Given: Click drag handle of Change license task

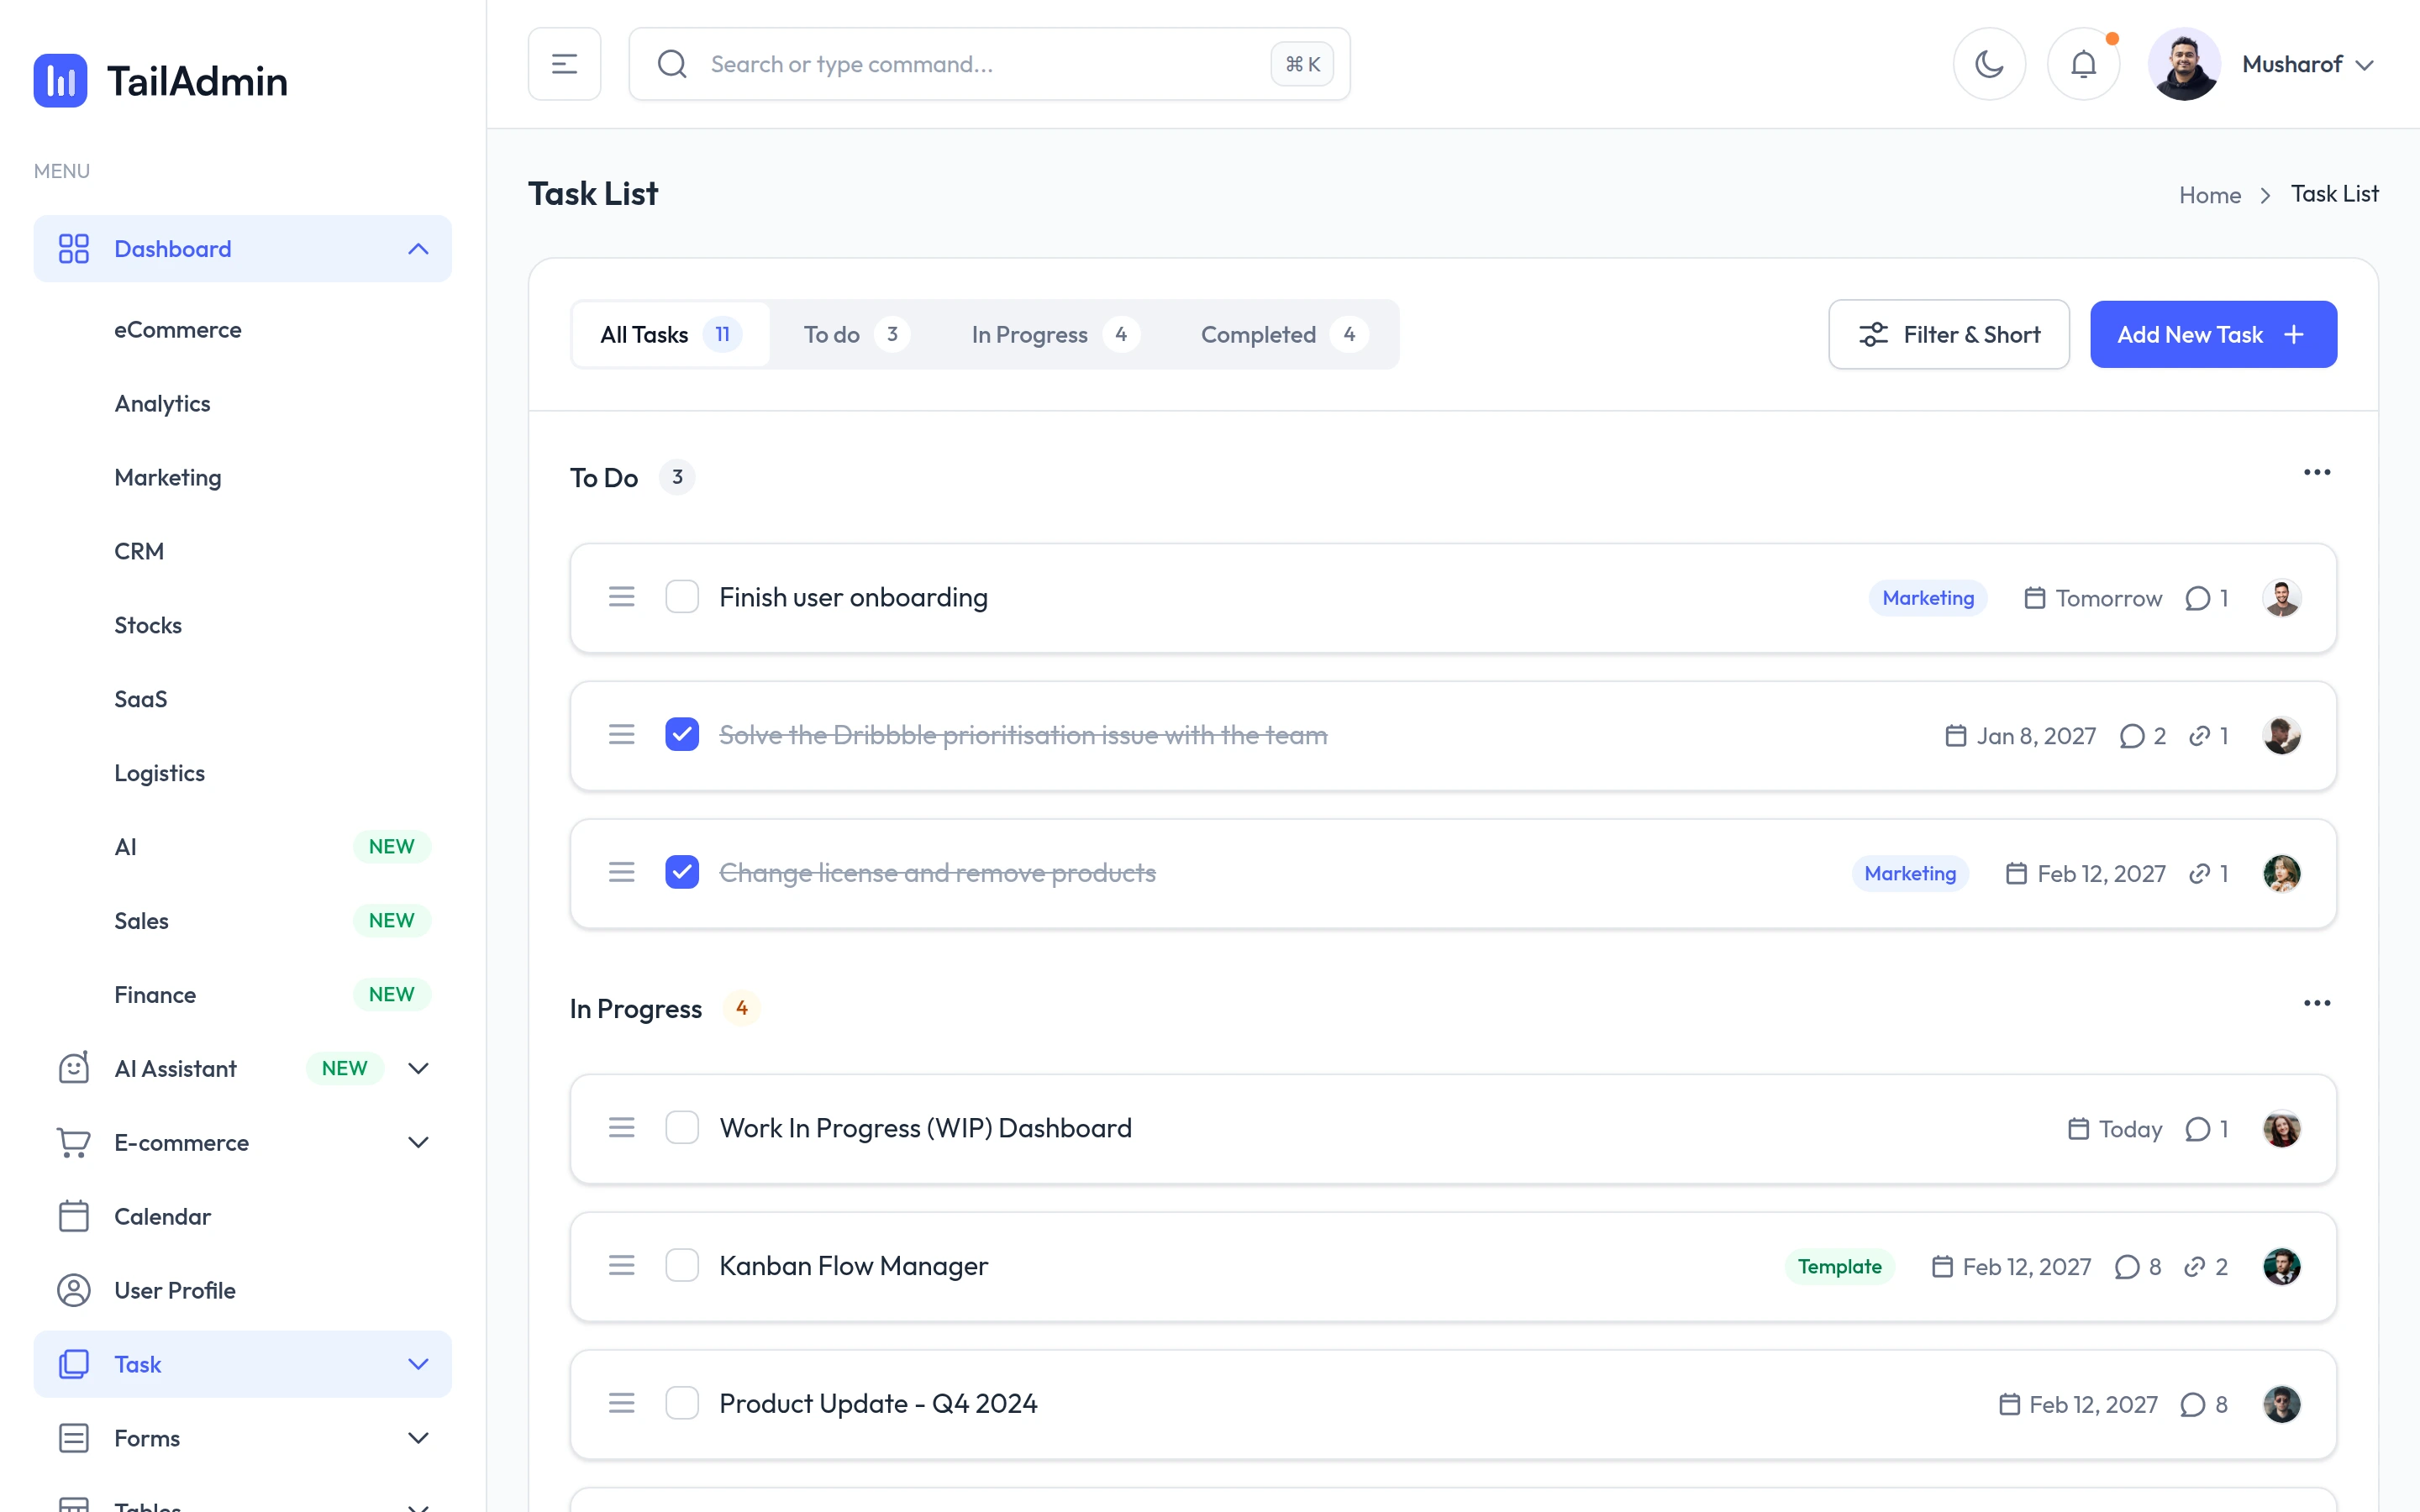Looking at the screenshot, I should (x=621, y=873).
